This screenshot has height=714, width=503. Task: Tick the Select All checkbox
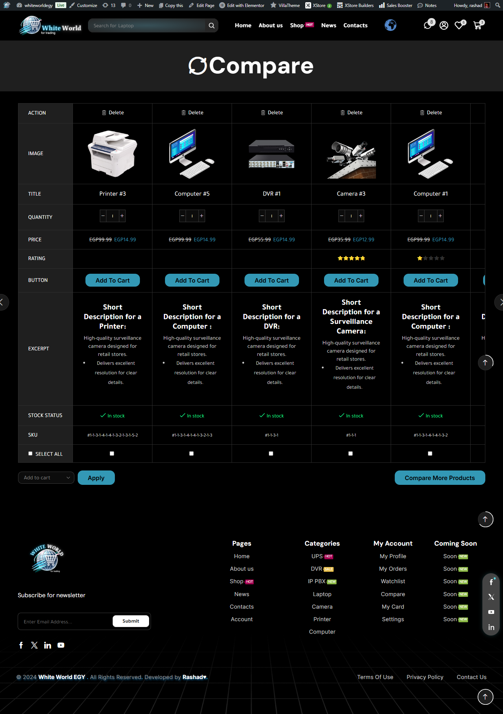point(31,454)
